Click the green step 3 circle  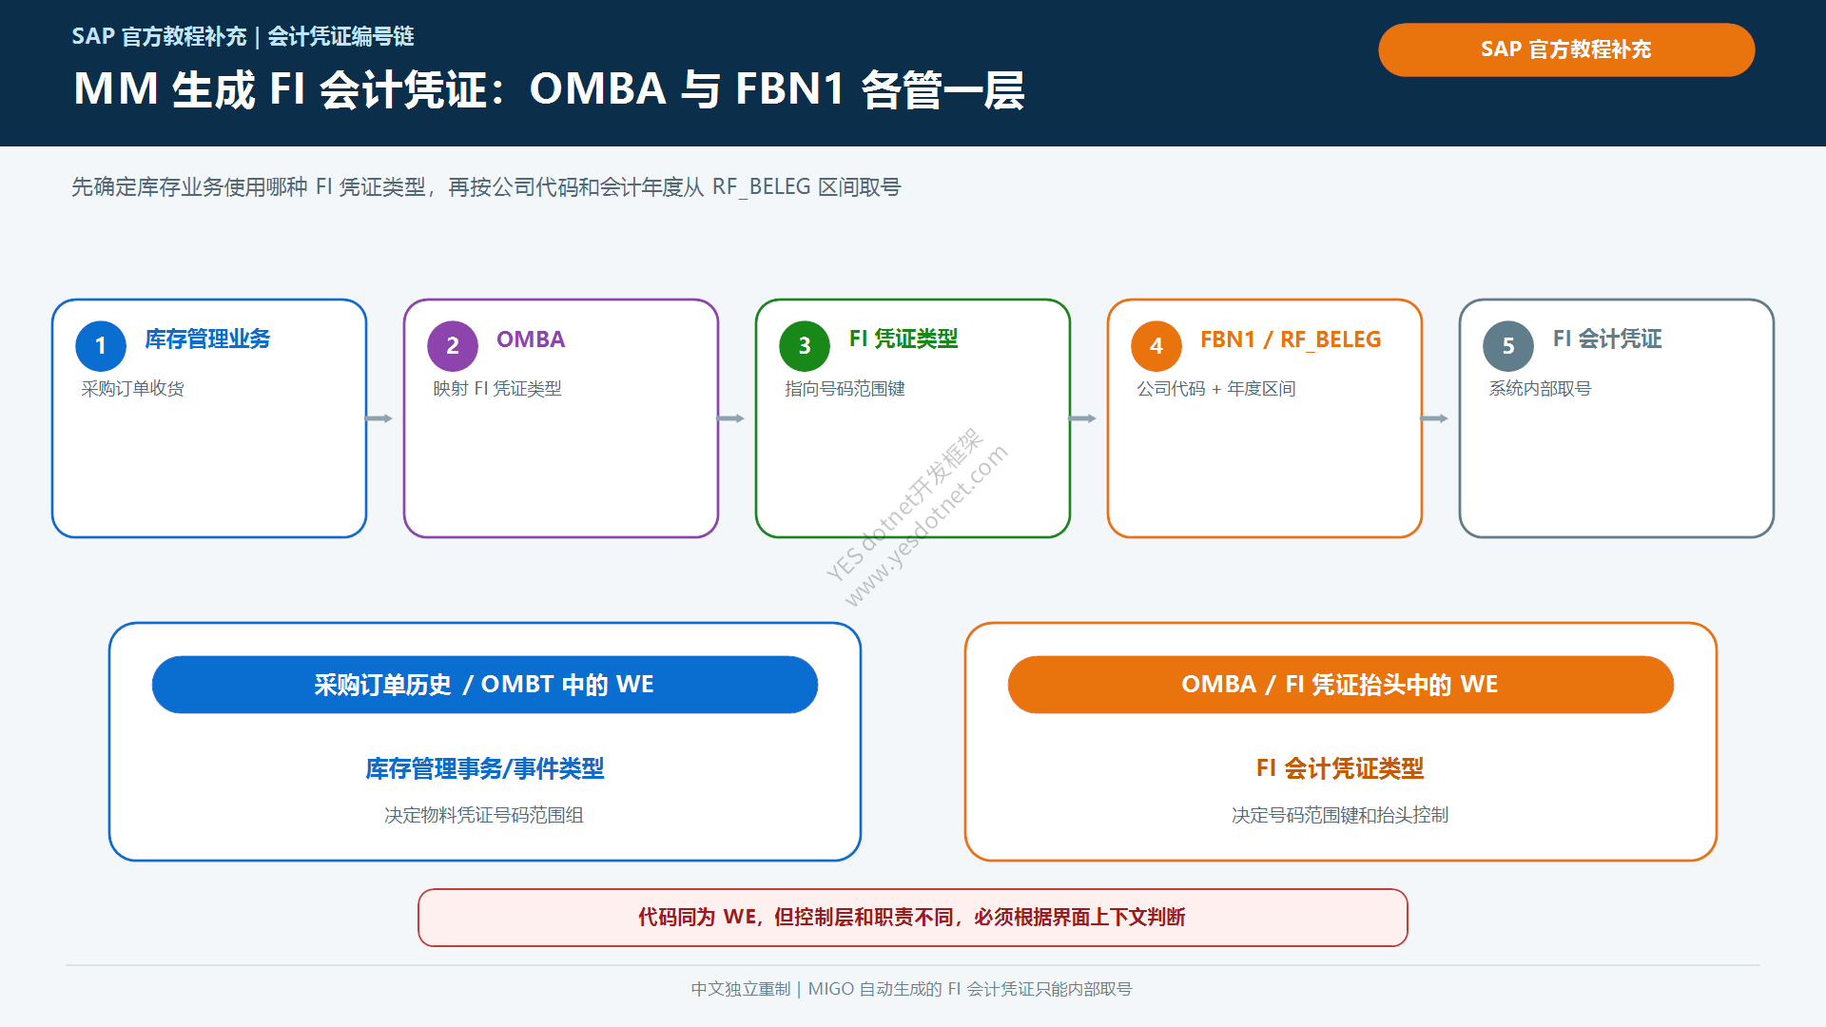pos(805,346)
